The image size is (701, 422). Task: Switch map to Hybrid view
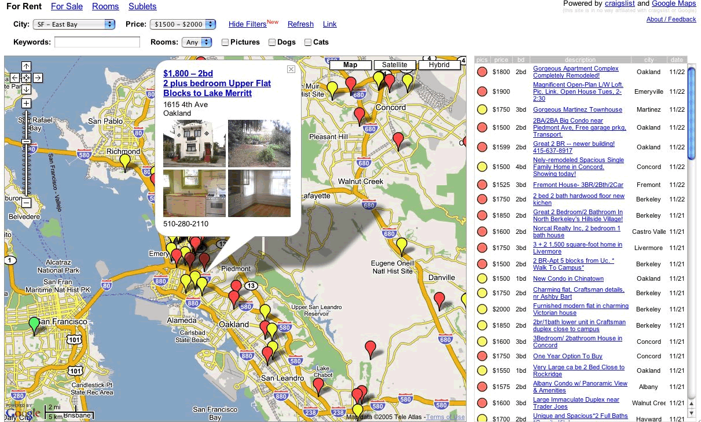pos(439,65)
